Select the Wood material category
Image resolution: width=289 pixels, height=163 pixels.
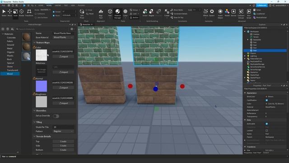click(10, 74)
